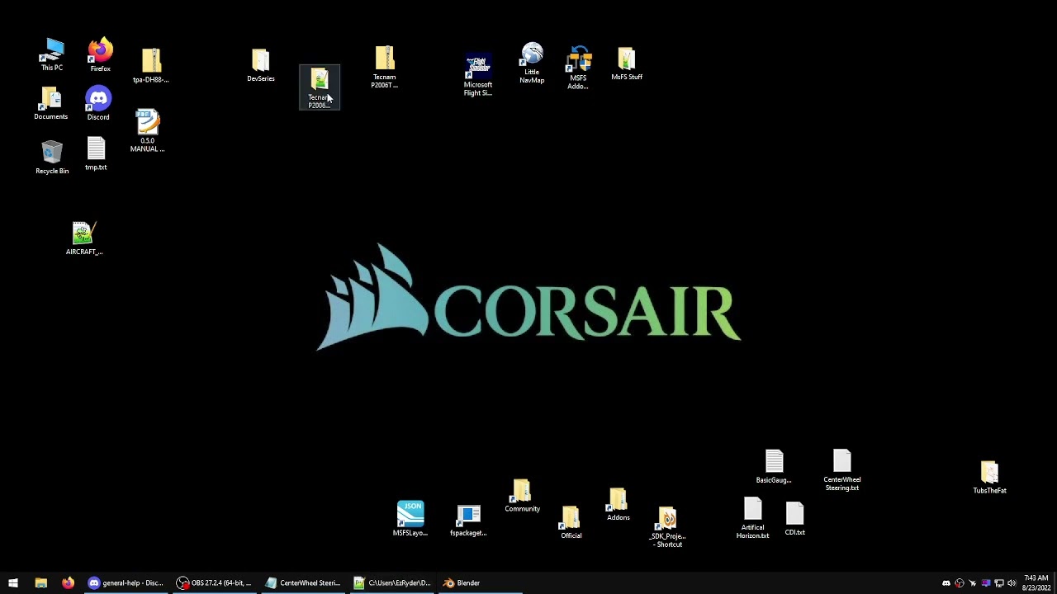Switch to the C:\Users\EzRyder taskbar window
Viewport: 1057px width, 594px height.
click(391, 582)
